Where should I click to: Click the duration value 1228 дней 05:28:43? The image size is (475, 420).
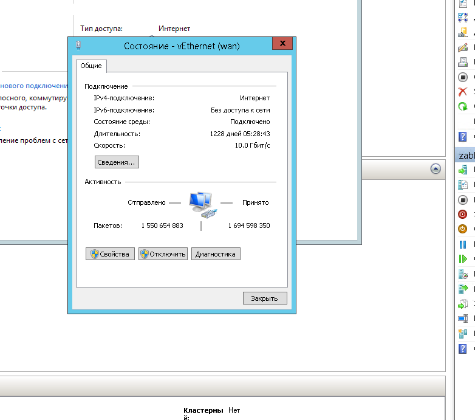(x=240, y=134)
